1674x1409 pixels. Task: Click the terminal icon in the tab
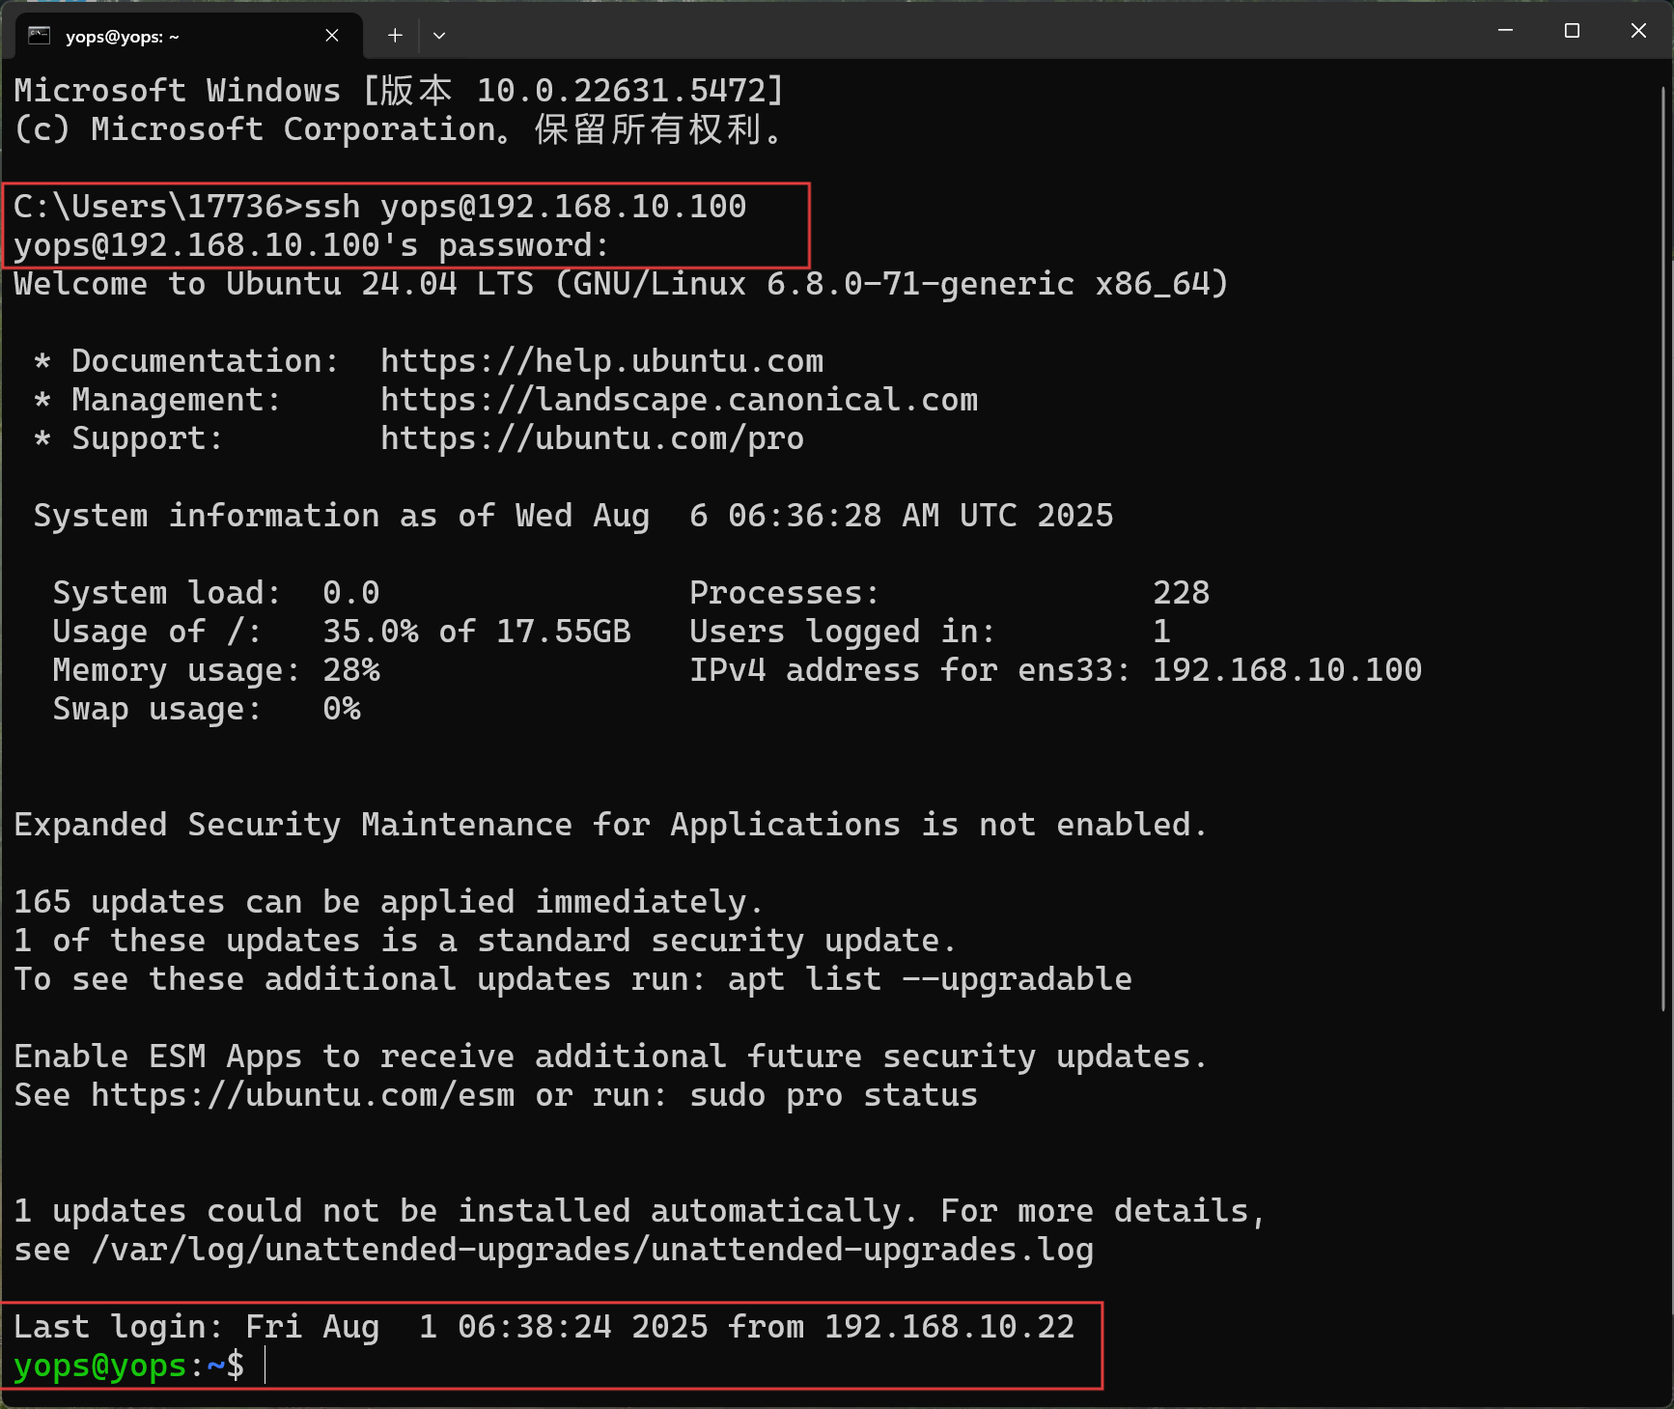pyautogui.click(x=39, y=36)
